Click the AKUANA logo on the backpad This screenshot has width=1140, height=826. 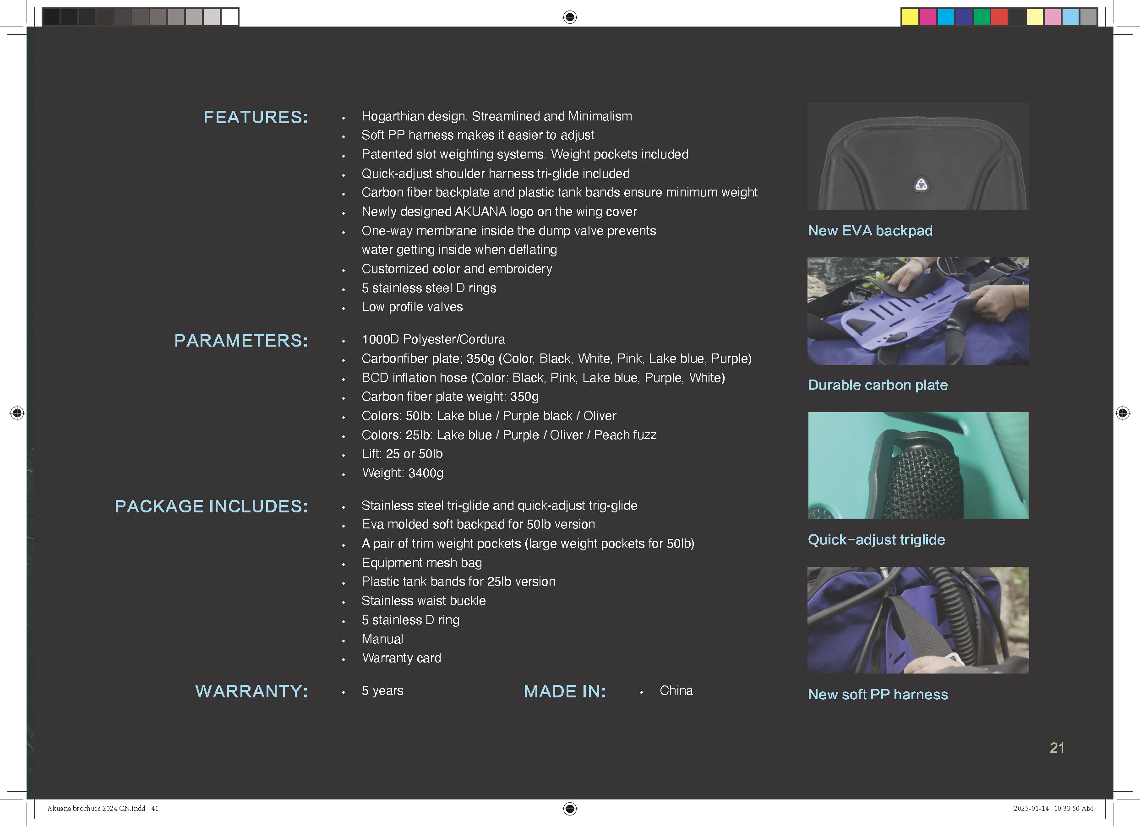(921, 185)
